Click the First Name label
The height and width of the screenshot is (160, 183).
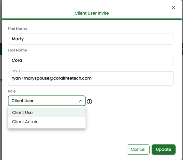[x=17, y=29]
